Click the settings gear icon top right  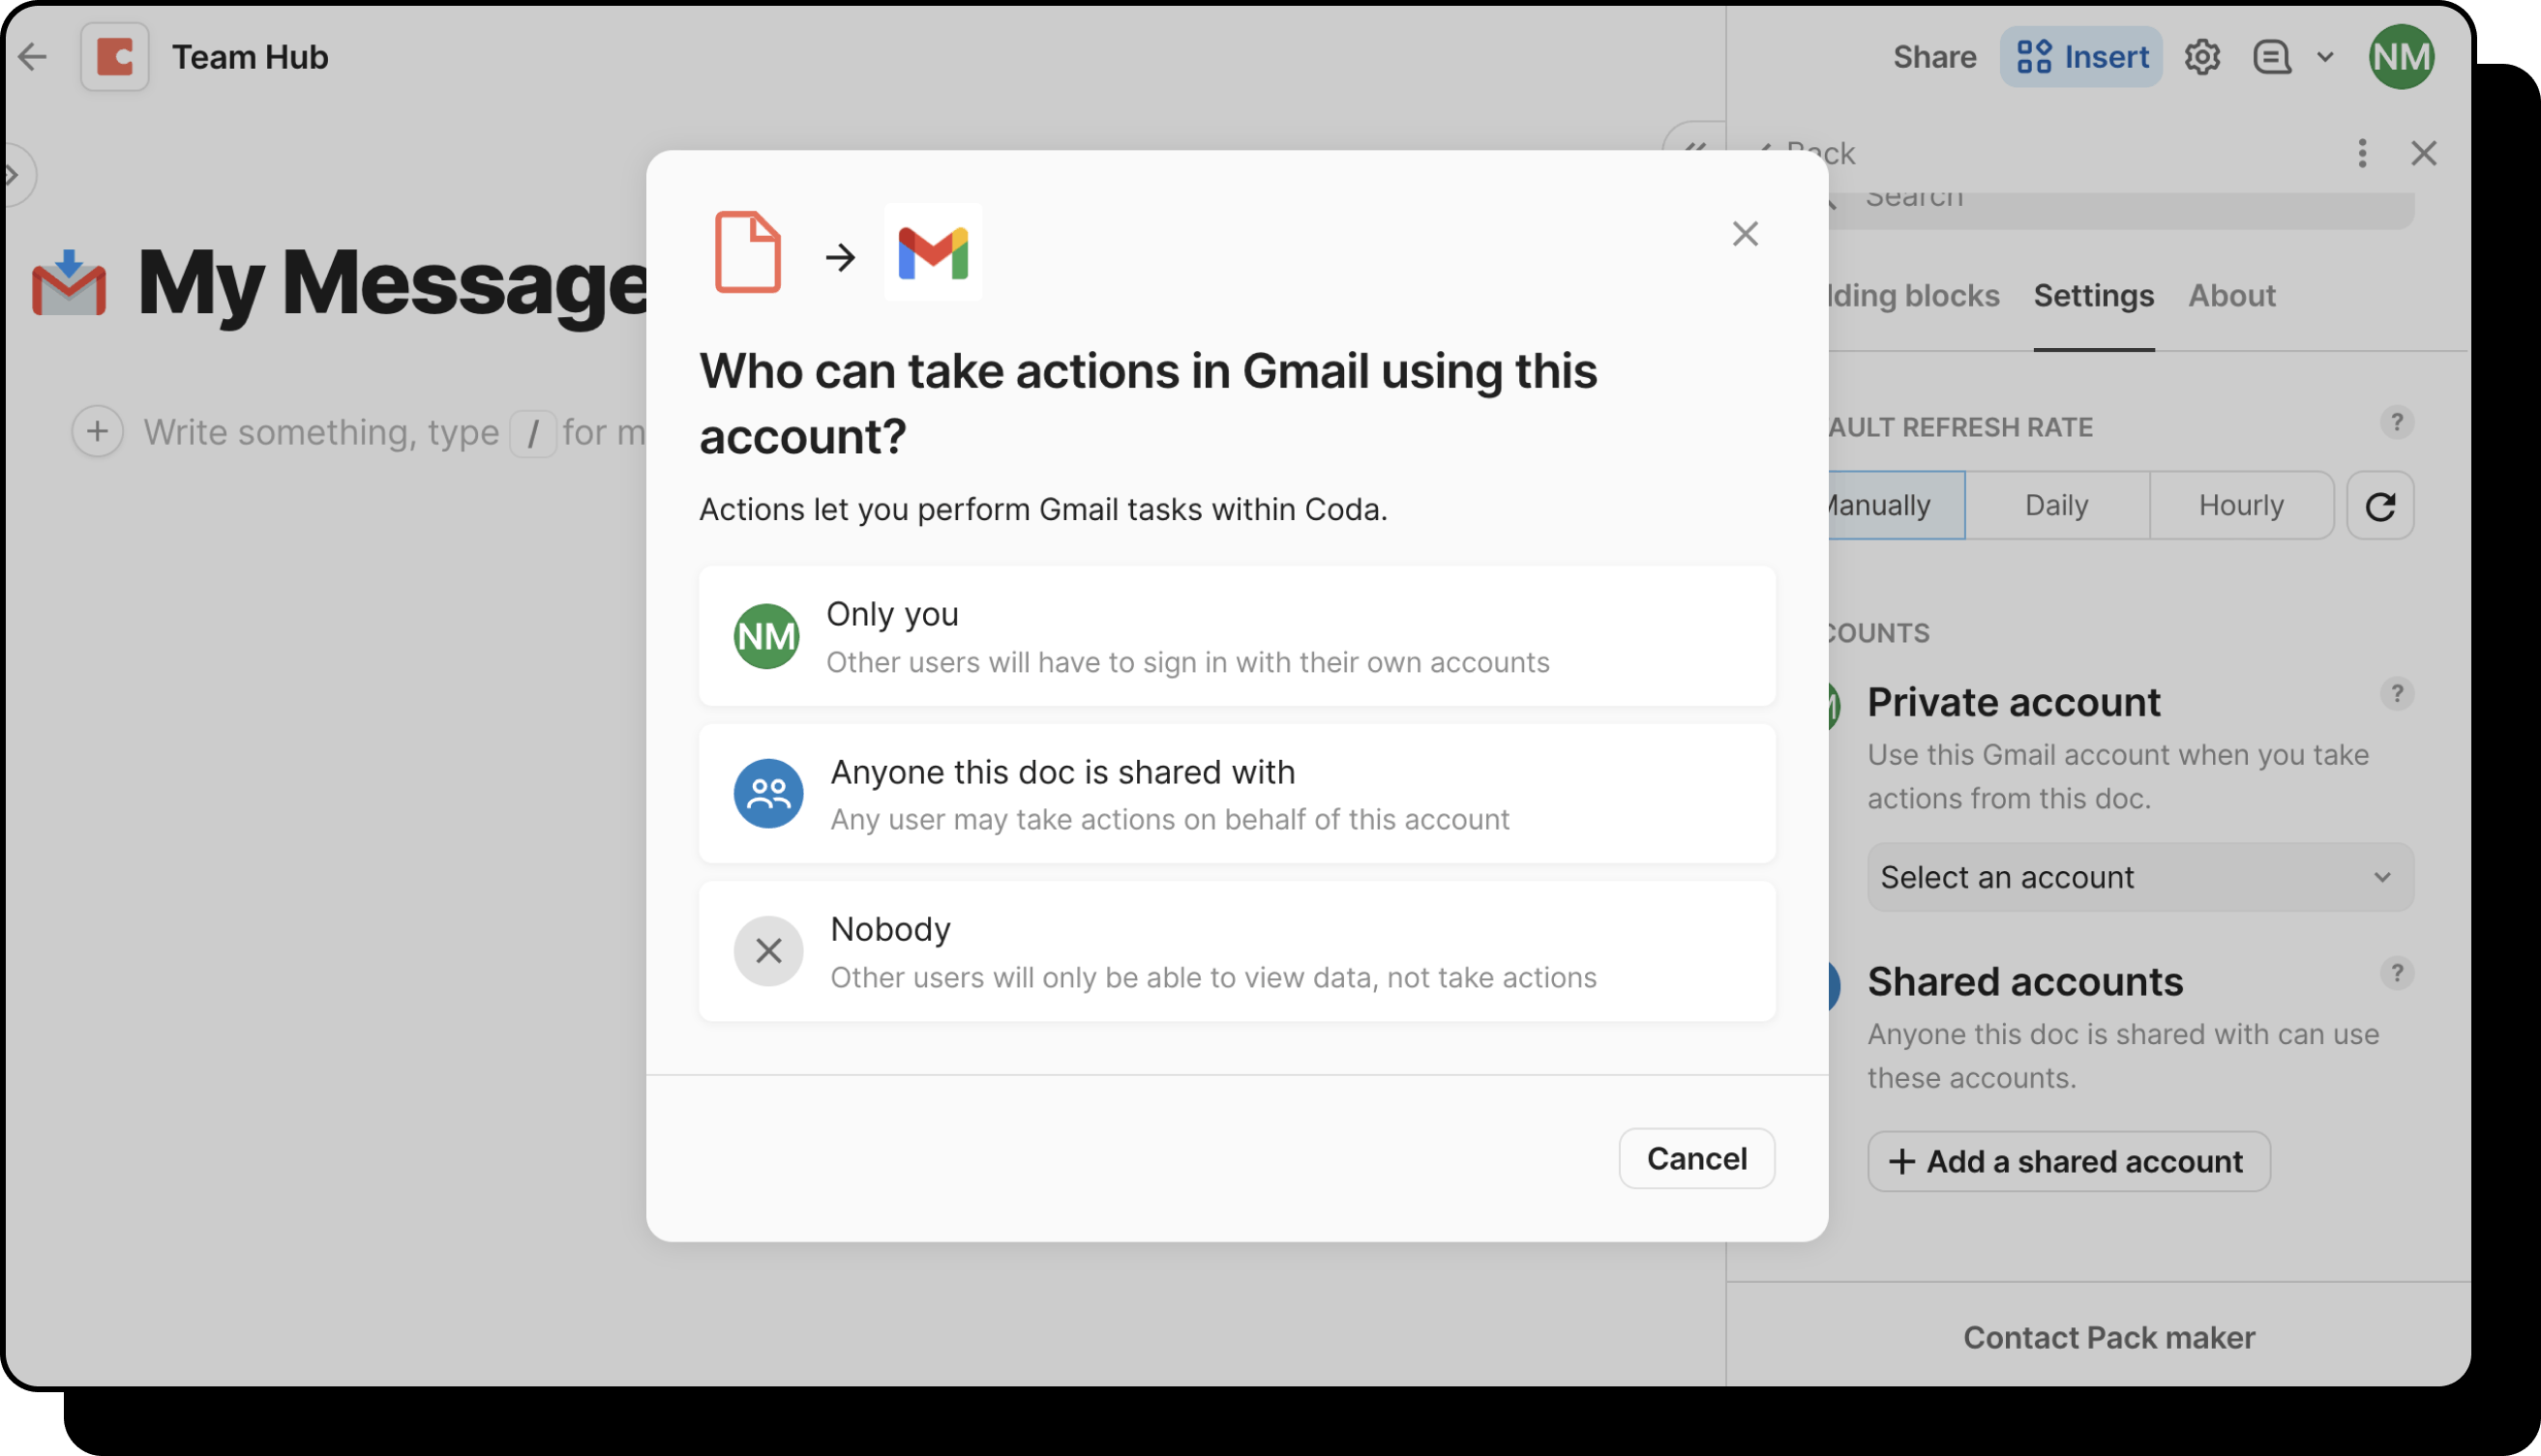[x=2202, y=56]
